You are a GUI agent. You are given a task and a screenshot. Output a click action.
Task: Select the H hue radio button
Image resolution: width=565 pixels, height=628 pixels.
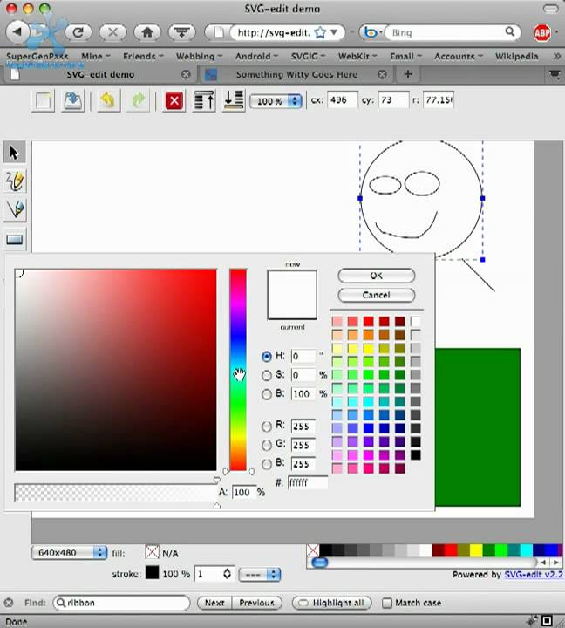[x=266, y=356]
